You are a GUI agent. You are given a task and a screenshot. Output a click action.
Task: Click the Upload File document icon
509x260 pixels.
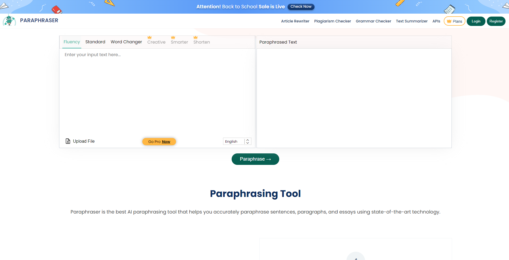pyautogui.click(x=68, y=141)
